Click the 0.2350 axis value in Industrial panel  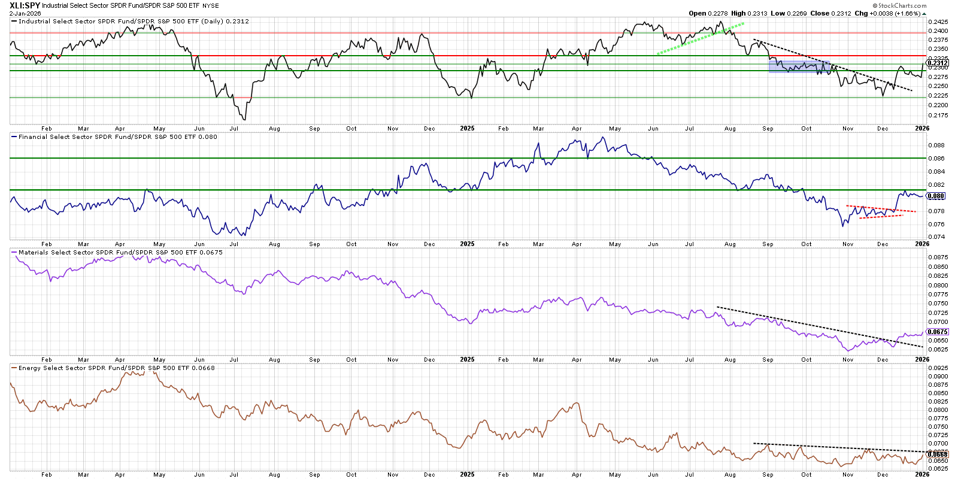pos(938,49)
